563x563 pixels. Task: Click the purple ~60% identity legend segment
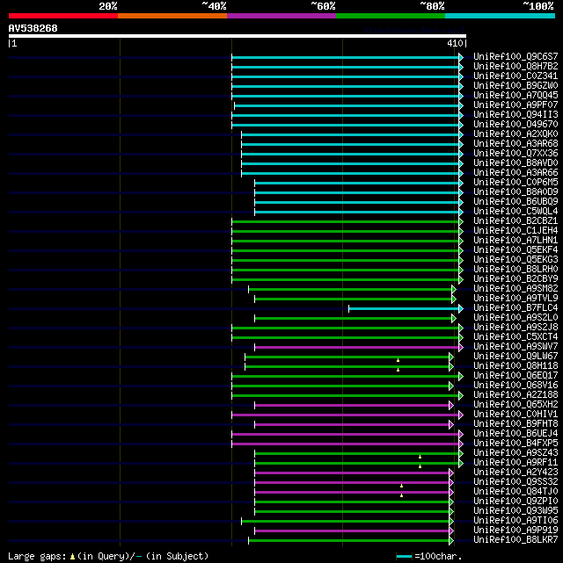281,16
